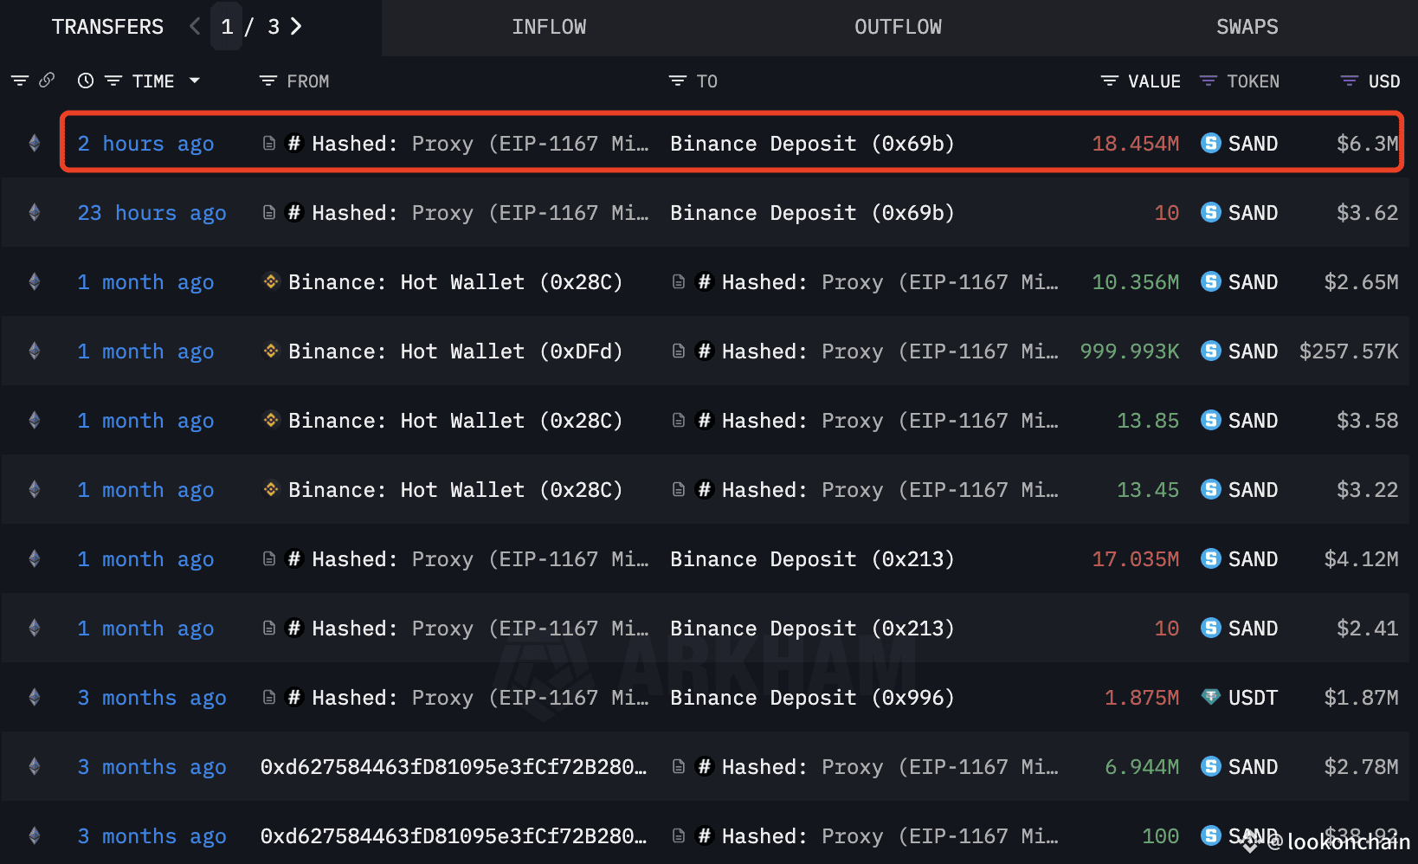Click the contract document icon in the 1.875M USDT row
1418x864 pixels.
coord(269,697)
